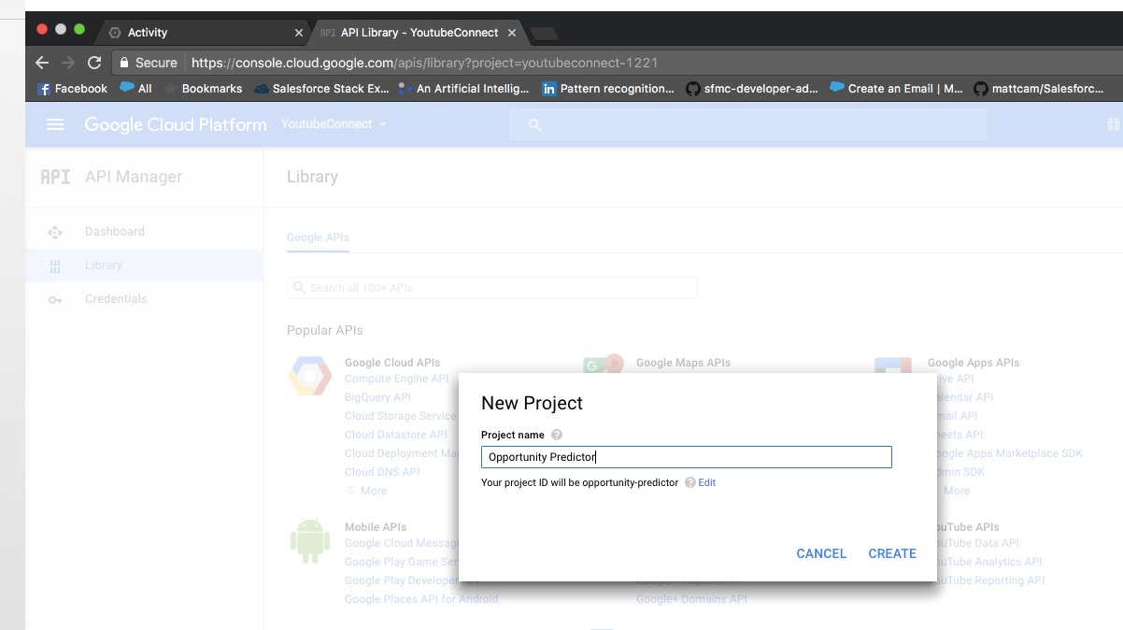Open the YouTube Reporting API link
This screenshot has width=1123, height=630.
(990, 580)
